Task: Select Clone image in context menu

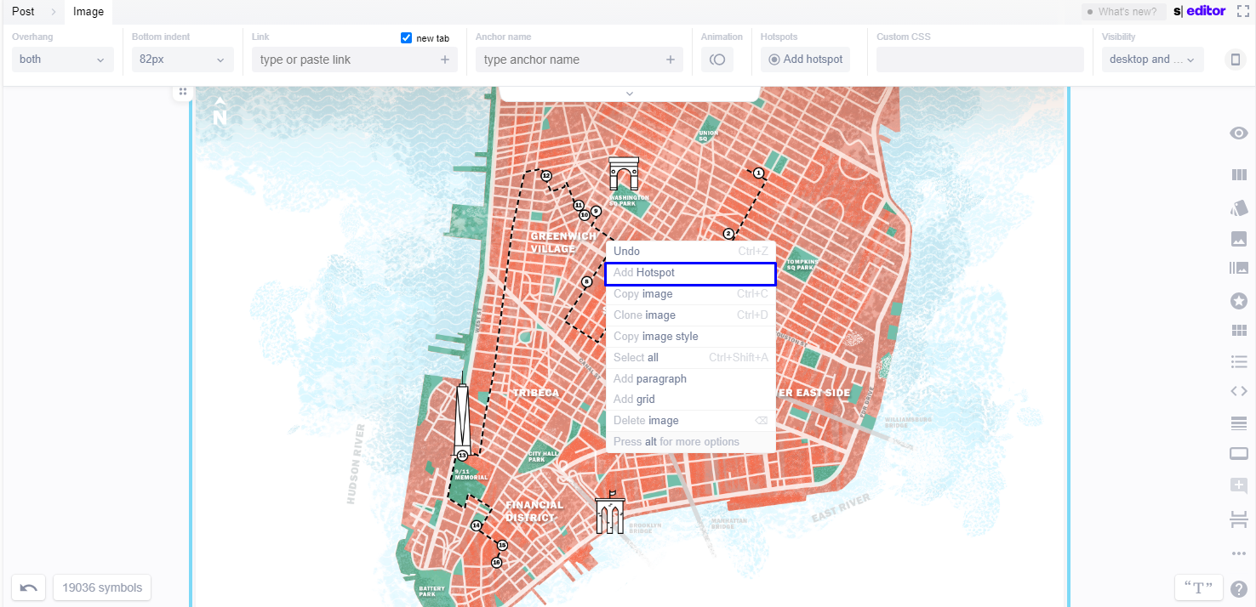Action: (691, 315)
